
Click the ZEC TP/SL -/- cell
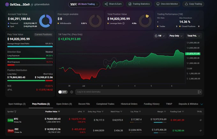200,130
